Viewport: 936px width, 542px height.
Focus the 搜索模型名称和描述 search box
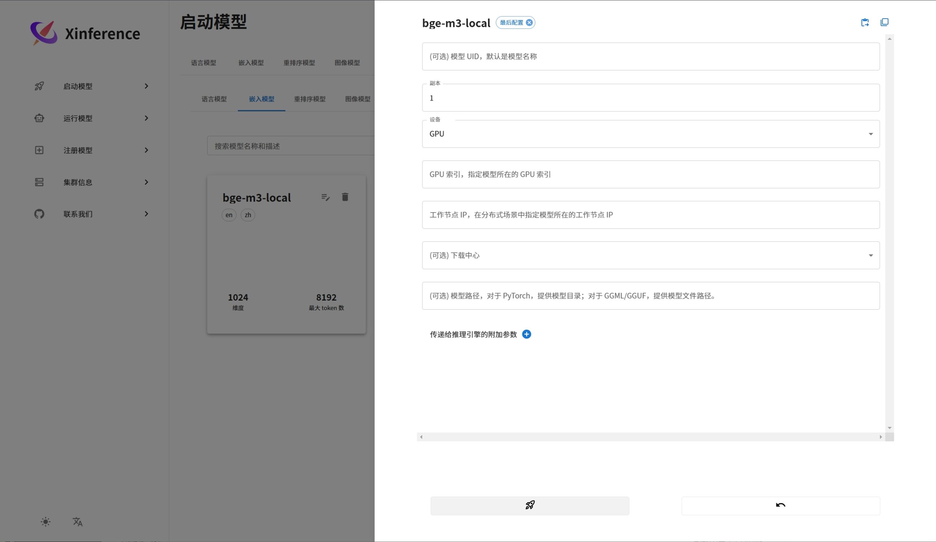291,146
